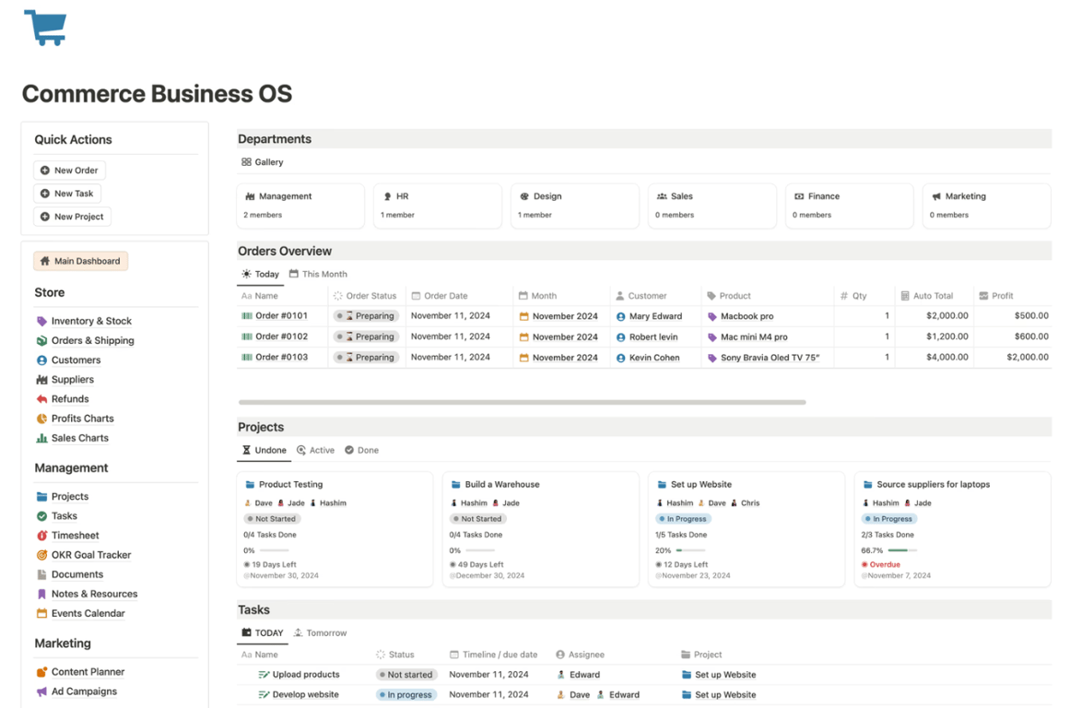The width and height of the screenshot is (1070, 708).
Task: Open the Management department card
Action: click(300, 205)
